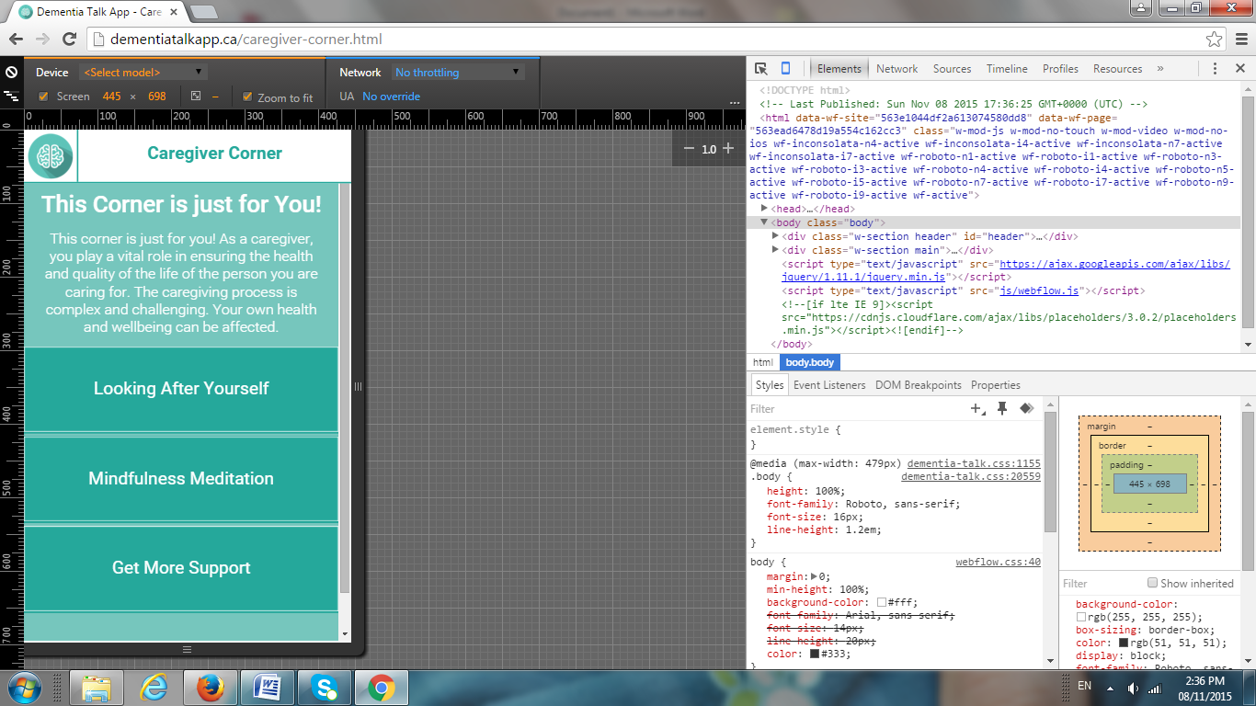Screen dimensions: 1256x706
Task: Click Get More Support button
Action: 181,568
